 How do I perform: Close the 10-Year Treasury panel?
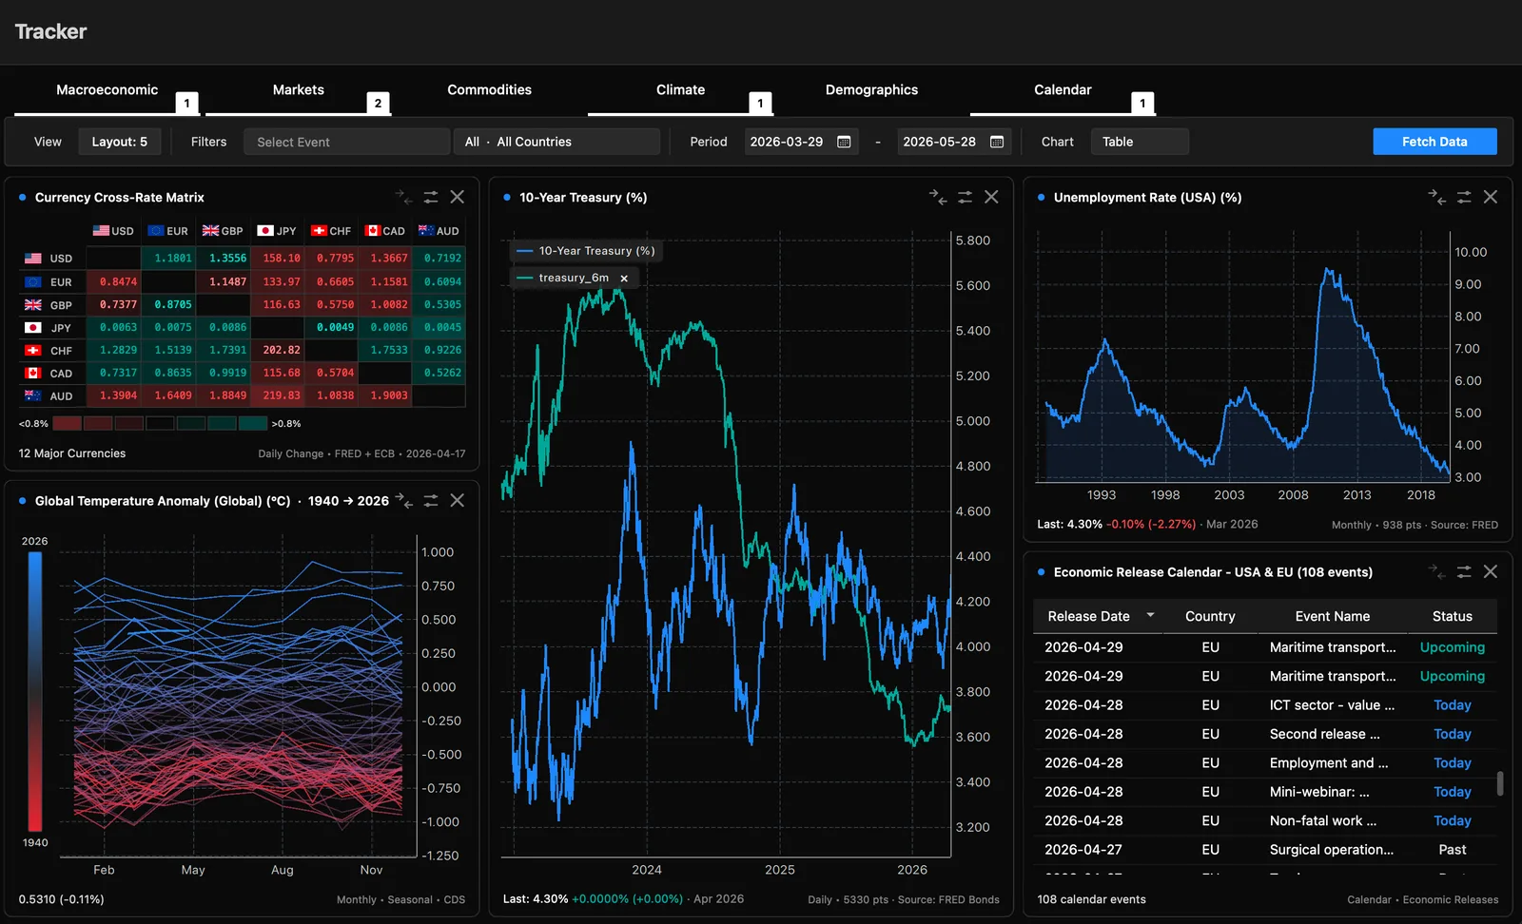991,197
